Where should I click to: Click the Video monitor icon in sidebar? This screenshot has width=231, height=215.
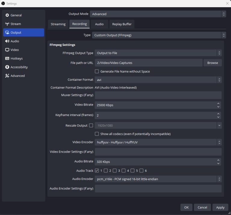7,50
